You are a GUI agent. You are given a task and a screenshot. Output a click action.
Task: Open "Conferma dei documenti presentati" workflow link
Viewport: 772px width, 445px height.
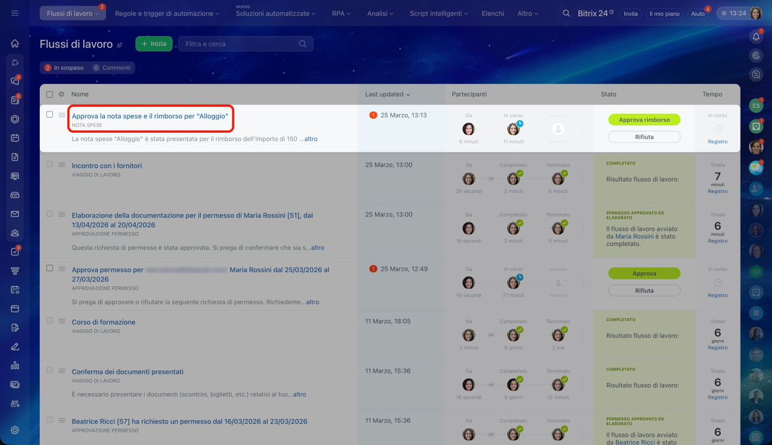tap(127, 372)
